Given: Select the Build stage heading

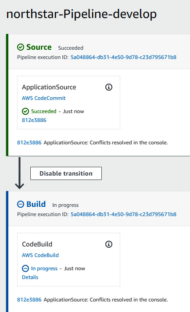Looking at the screenshot, I should 36,204.
